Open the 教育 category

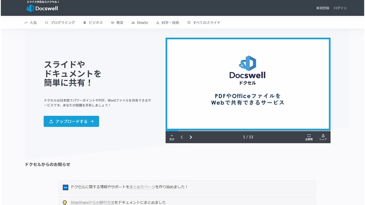(x=117, y=23)
